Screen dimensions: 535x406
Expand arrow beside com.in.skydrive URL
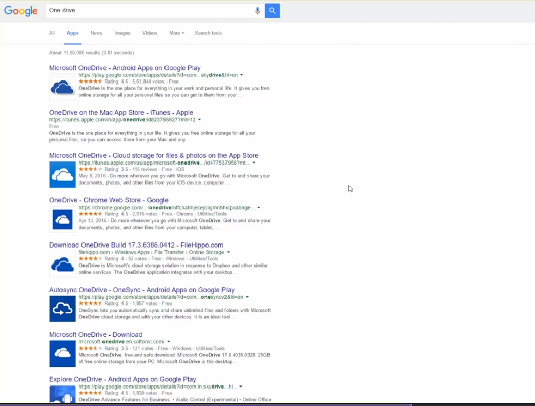[x=241, y=387]
